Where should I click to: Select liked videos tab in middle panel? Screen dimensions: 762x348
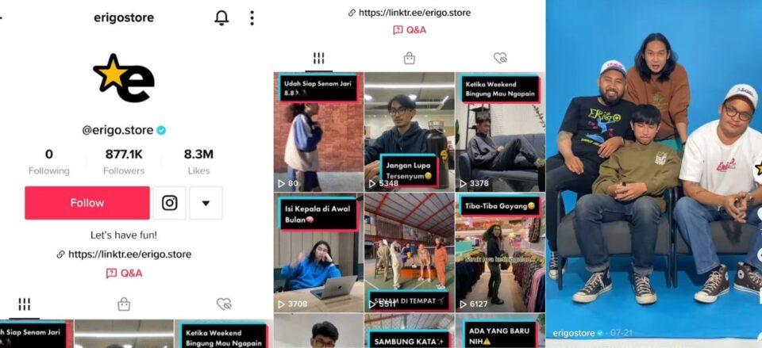500,59
